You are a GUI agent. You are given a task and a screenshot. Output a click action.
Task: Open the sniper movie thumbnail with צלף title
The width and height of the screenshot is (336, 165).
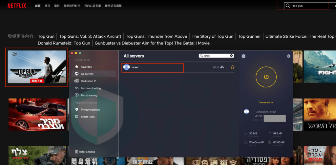37,156
